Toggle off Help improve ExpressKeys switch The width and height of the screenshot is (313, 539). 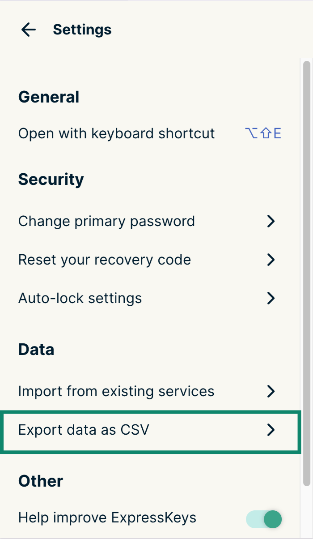point(264,519)
